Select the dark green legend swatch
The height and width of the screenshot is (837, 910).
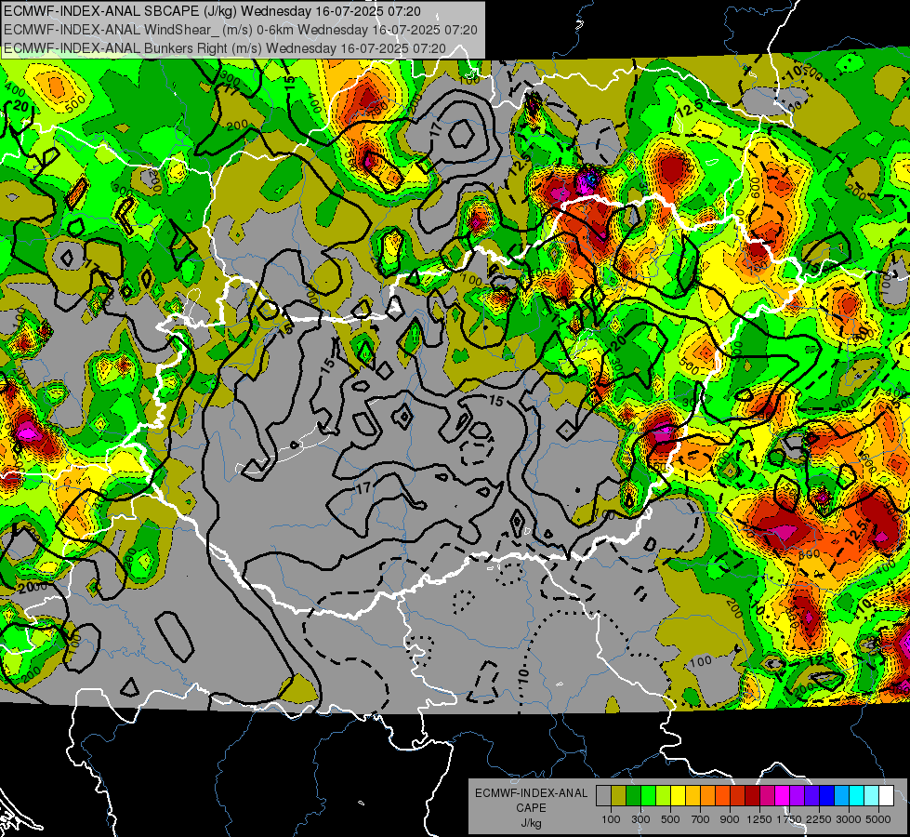point(633,796)
